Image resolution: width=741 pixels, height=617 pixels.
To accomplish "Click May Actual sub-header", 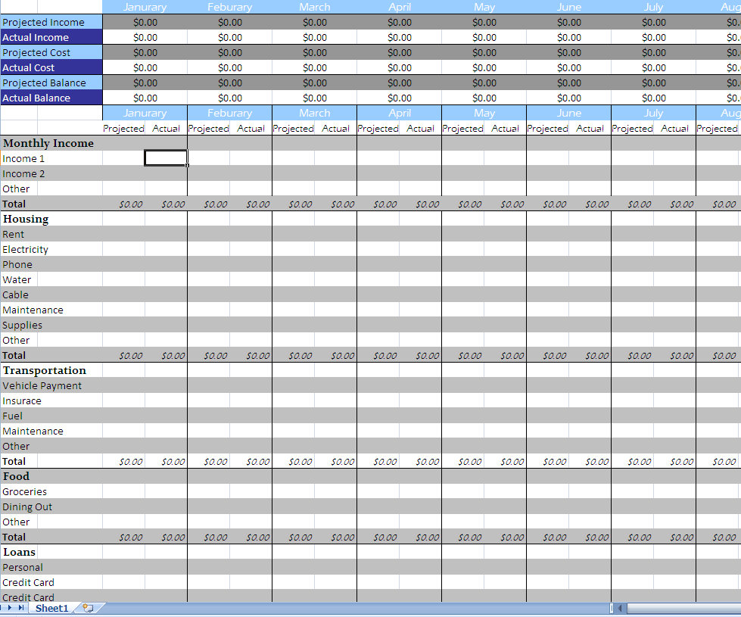I will click(x=505, y=128).
